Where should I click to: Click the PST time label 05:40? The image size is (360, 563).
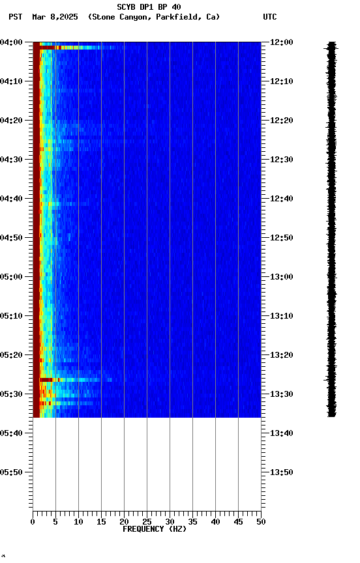(11, 434)
